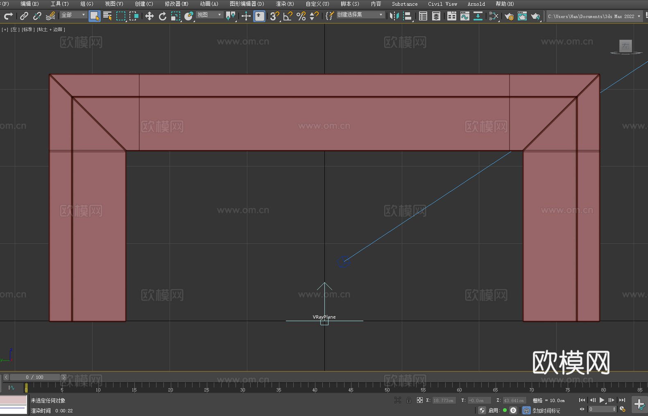The width and height of the screenshot is (648, 416).
Task: Open the reference coordinate system dropdown '视图'
Action: (209, 15)
